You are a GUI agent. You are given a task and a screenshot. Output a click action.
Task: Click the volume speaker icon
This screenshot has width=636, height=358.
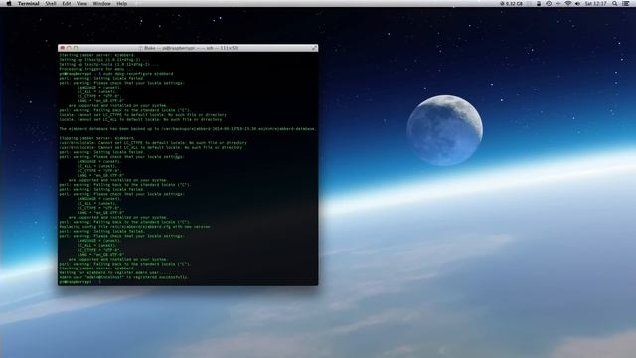point(577,3)
